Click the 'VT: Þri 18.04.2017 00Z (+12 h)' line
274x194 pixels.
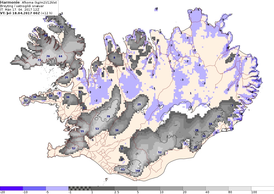[x=26, y=13]
